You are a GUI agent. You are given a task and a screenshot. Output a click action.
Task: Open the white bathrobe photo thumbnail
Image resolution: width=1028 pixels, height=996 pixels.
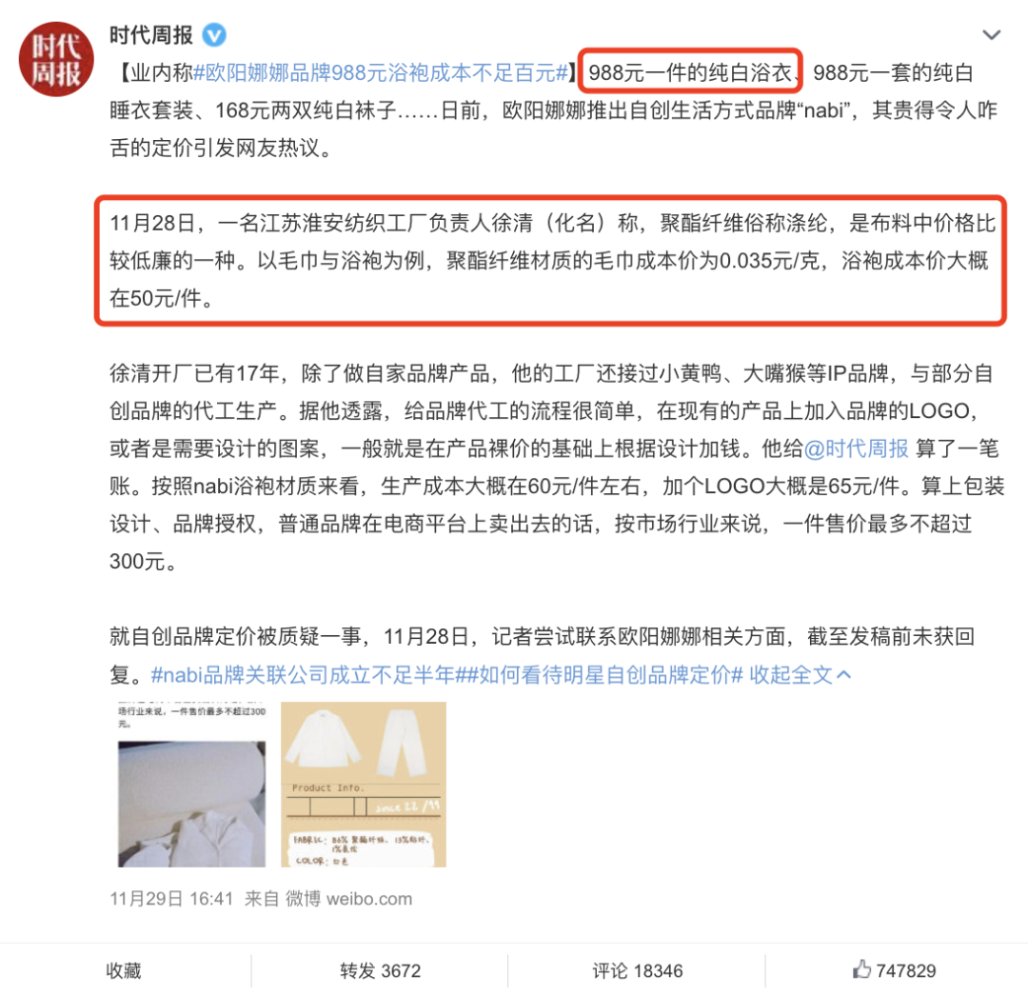(191, 785)
